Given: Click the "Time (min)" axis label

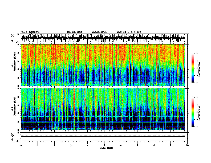Looking at the screenshot, I should pyautogui.click(x=107, y=148).
